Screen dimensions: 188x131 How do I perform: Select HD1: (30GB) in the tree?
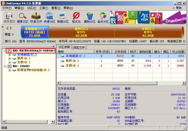21,66
